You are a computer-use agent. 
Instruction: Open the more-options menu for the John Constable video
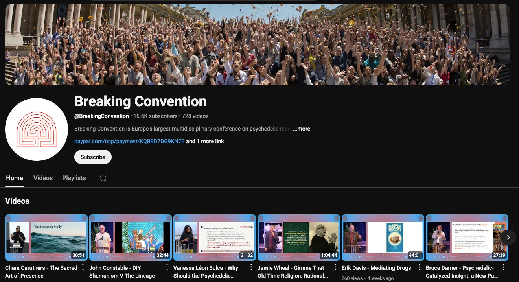(167, 267)
